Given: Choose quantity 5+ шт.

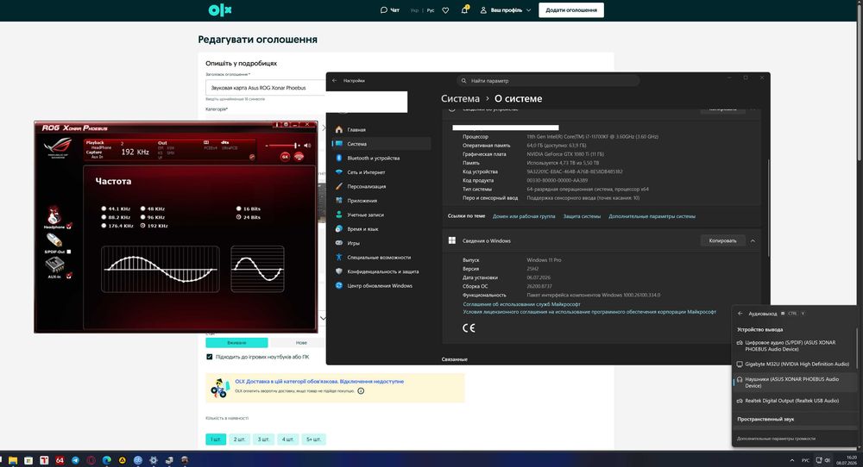Looking at the screenshot, I should point(314,439).
